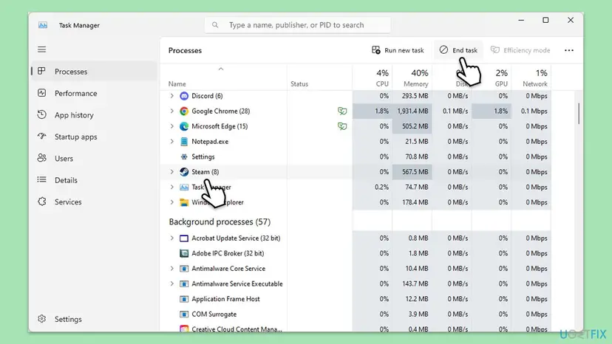The image size is (612, 344).
Task: Click the Microsoft Edge icon
Action: click(184, 126)
